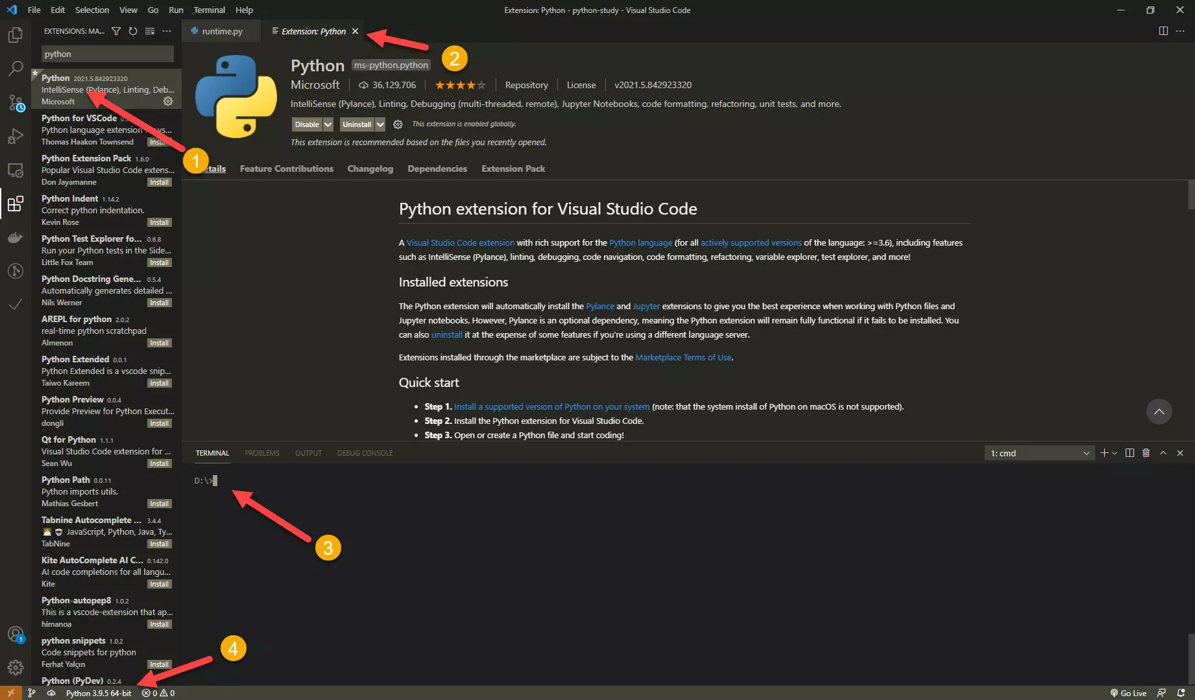
Task: Expand the Disable button dropdown arrow
Action: [x=328, y=124]
